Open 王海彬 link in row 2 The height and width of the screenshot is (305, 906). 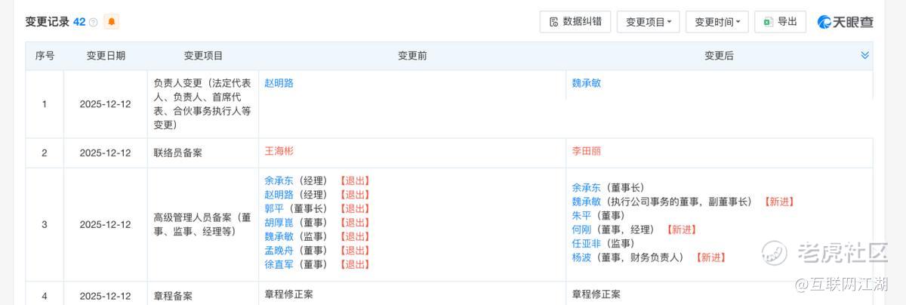point(279,151)
